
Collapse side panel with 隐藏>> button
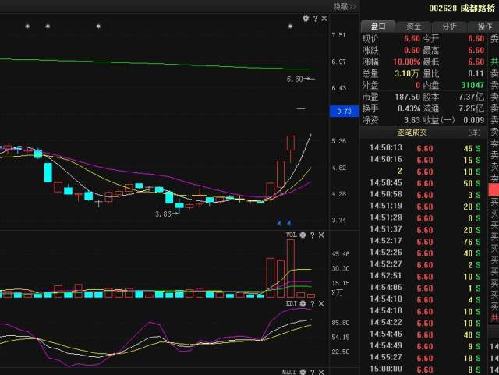coord(344,6)
